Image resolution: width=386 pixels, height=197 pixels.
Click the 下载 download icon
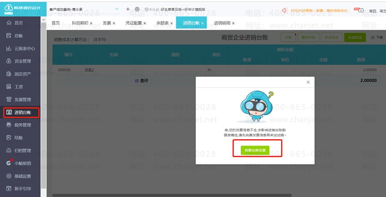[x=373, y=38]
